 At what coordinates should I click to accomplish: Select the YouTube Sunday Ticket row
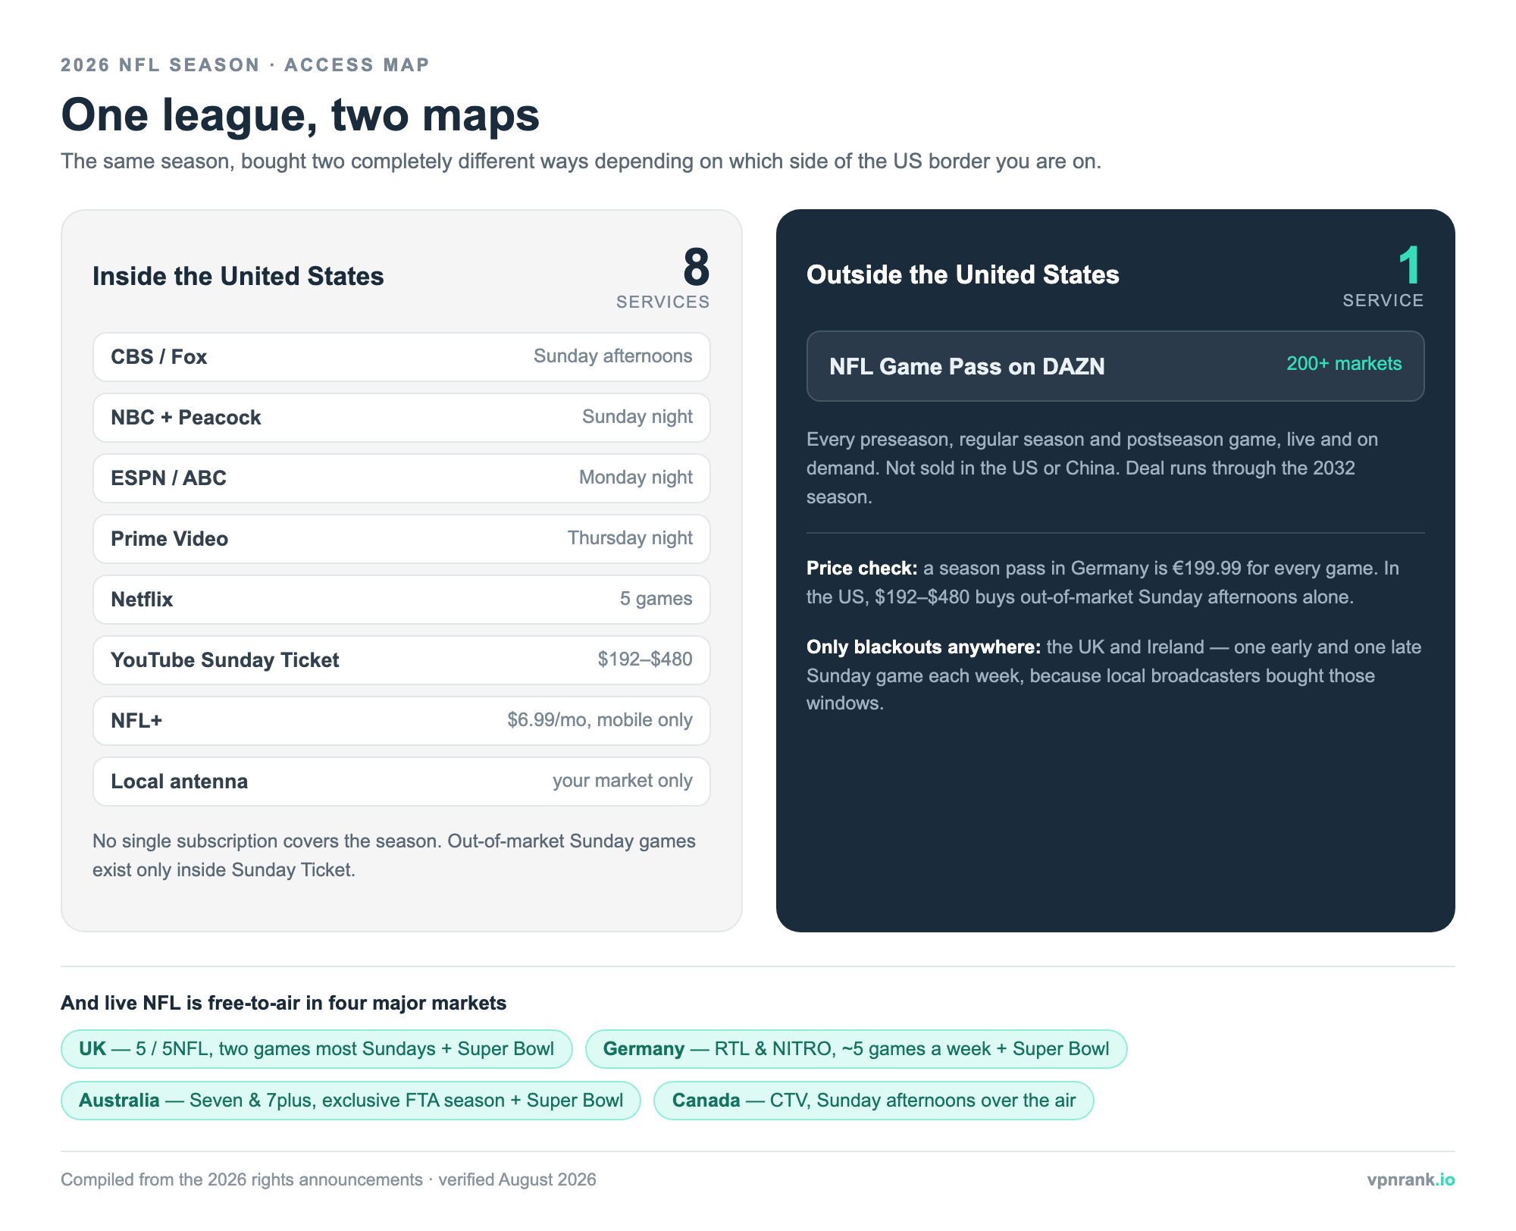click(x=401, y=660)
